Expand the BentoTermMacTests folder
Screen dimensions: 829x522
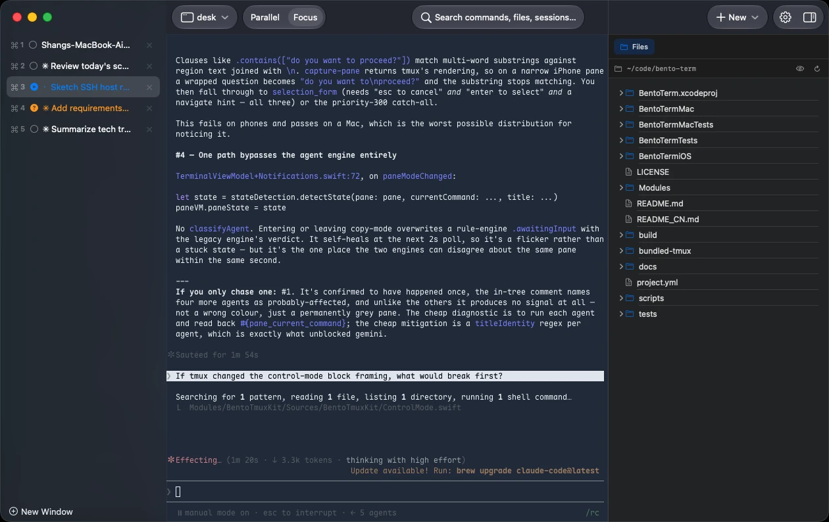tap(621, 124)
